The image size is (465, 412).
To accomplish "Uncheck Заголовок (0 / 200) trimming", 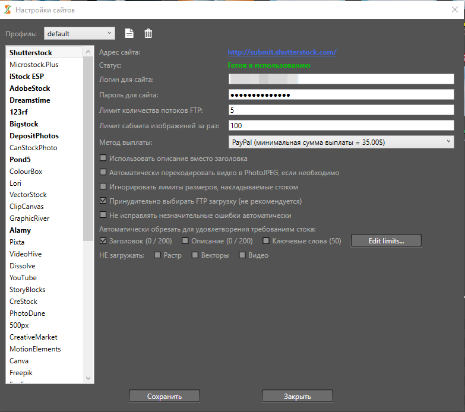I will pos(103,240).
